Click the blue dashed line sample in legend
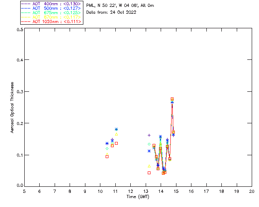Screen dimensions: 259x207 (x=26, y=8)
